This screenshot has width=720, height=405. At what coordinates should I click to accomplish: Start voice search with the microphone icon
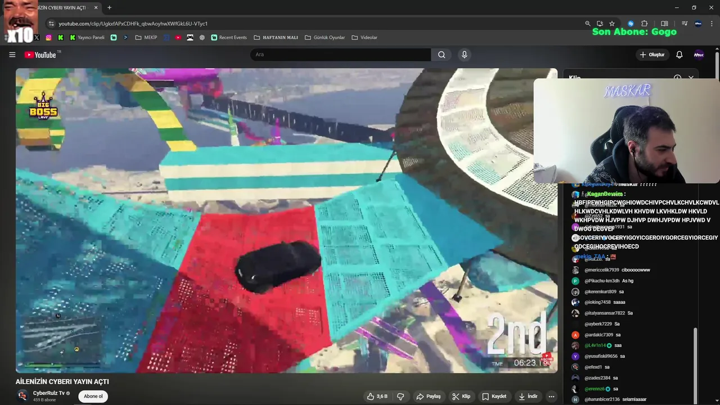click(x=464, y=55)
